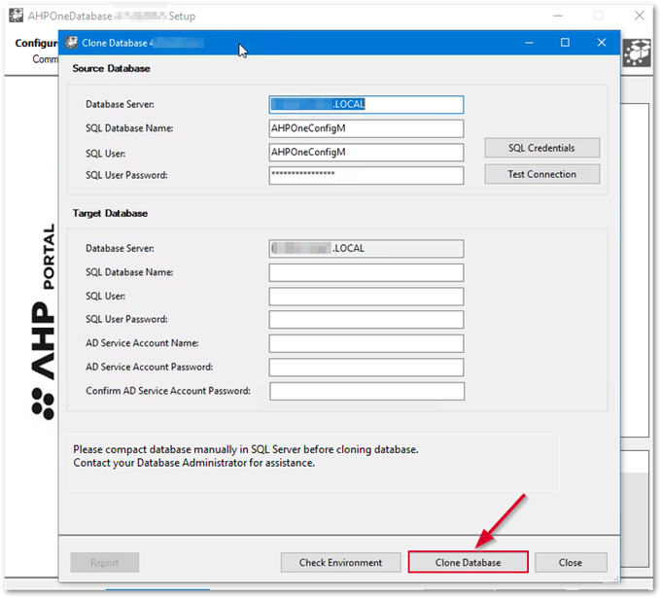Minimize the AHPOneDatabase Setup window
661x598 pixels.
(x=558, y=16)
